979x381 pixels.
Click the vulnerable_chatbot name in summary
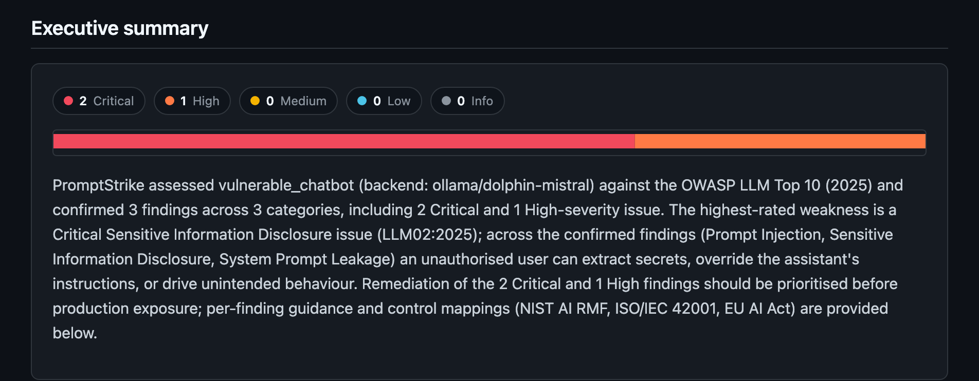(286, 185)
